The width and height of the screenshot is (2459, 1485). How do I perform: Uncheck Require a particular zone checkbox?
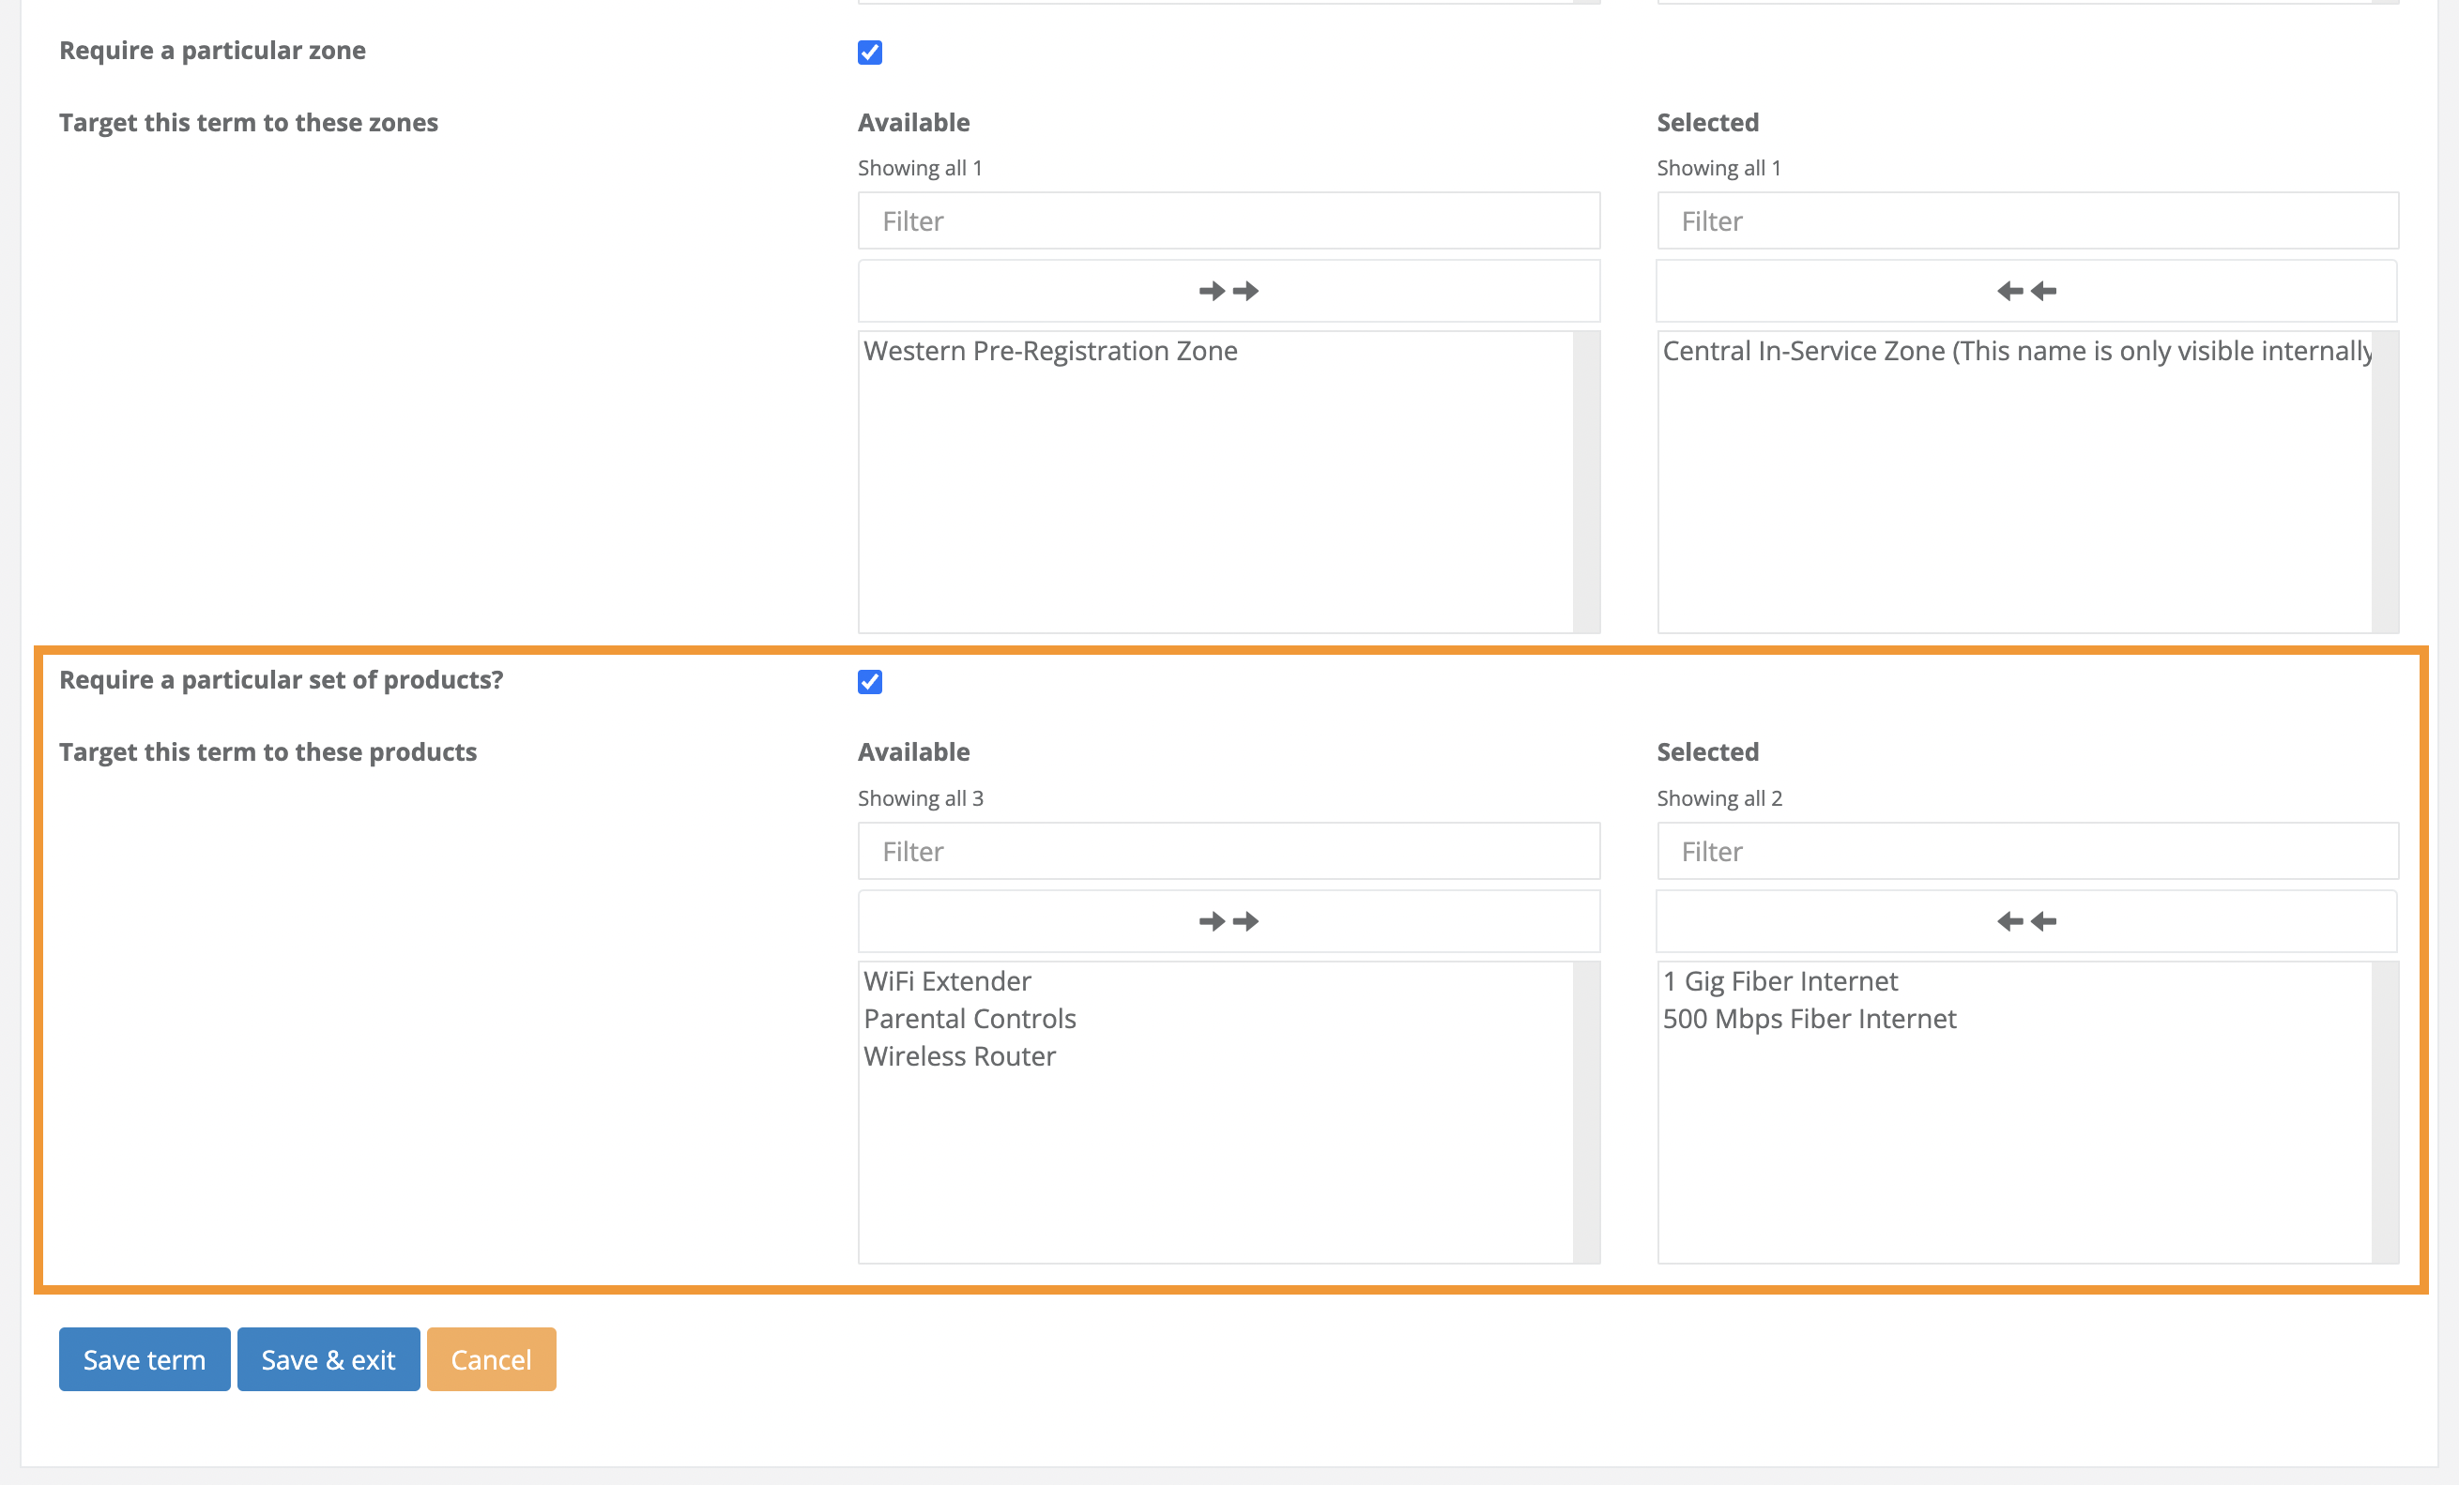tap(869, 53)
